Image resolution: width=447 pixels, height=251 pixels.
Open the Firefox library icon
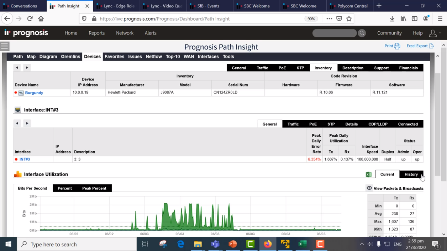pos(403,19)
